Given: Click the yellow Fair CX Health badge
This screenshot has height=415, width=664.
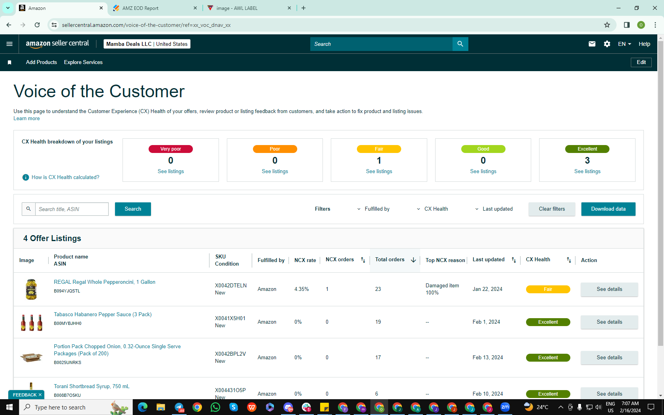Looking at the screenshot, I should 548,289.
